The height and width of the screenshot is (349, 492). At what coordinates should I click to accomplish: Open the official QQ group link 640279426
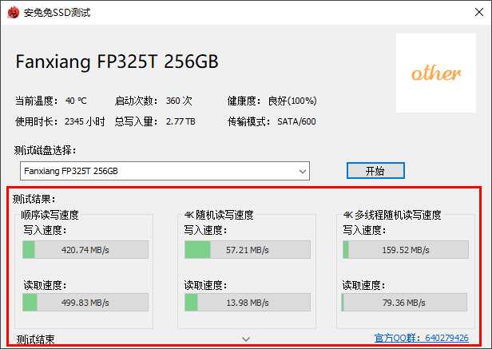420,339
